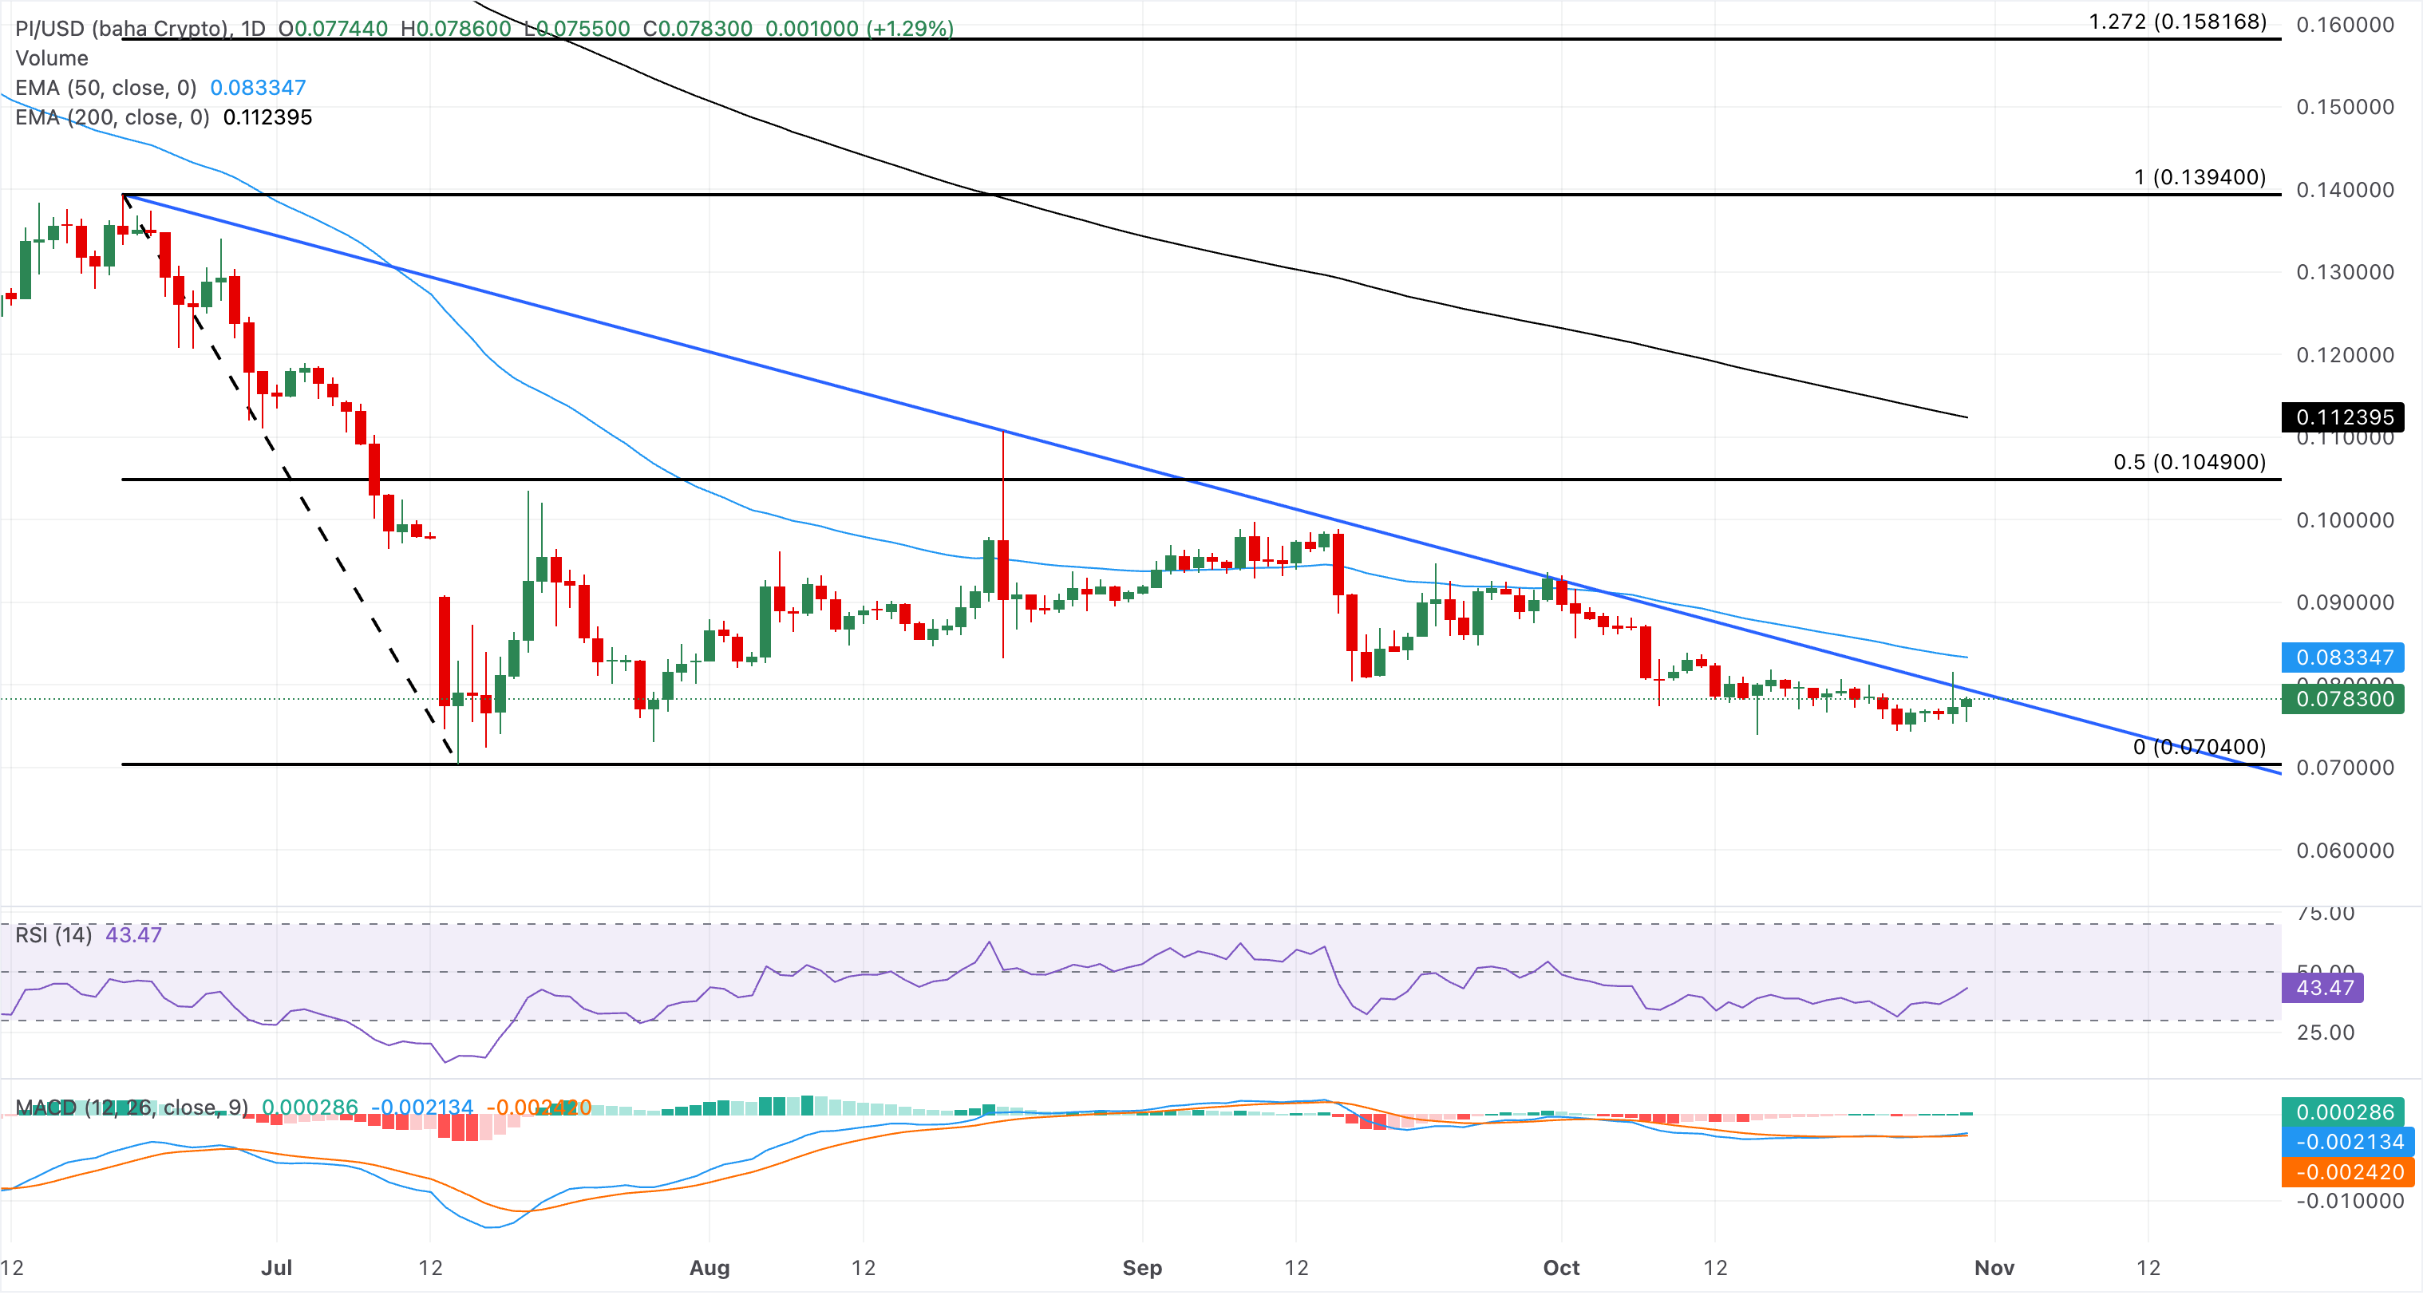Click the C0.078300 close value in header
This screenshot has width=2423, height=1311.
pyautogui.click(x=697, y=28)
